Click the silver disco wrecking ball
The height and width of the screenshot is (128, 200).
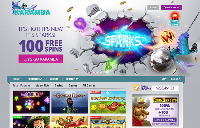point(162,60)
